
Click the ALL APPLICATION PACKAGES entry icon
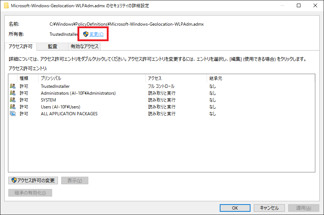13,114
